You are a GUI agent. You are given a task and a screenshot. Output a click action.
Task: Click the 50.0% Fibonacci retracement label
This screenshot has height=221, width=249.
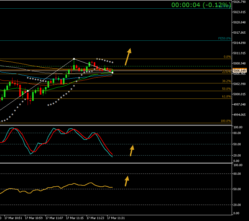(227, 89)
